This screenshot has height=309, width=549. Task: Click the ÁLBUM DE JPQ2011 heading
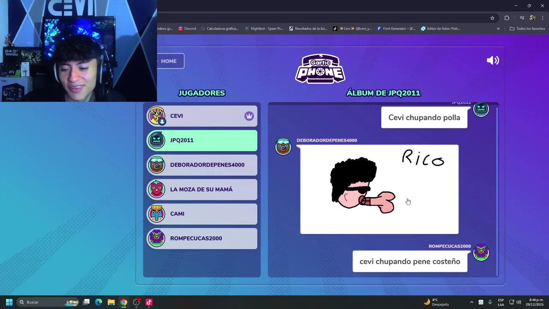383,93
